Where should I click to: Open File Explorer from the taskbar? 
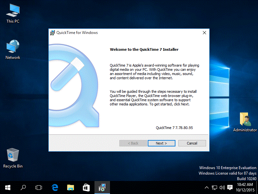[70, 187]
